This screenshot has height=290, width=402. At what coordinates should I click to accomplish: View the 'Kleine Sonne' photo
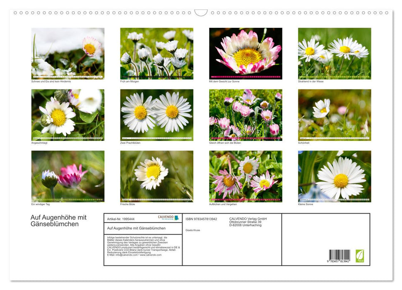(x=334, y=176)
